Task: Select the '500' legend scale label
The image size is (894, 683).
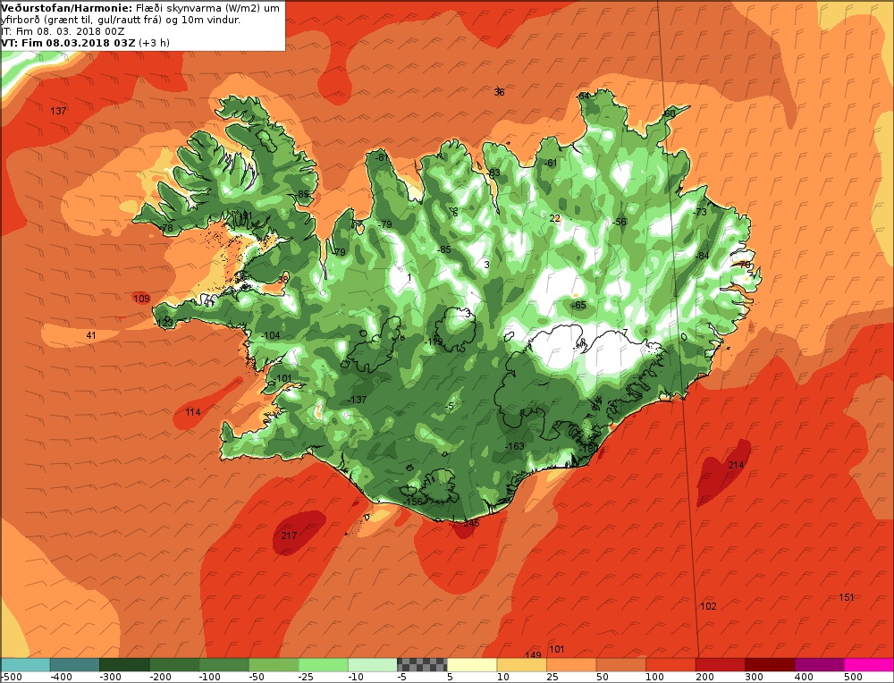Action: click(x=853, y=677)
